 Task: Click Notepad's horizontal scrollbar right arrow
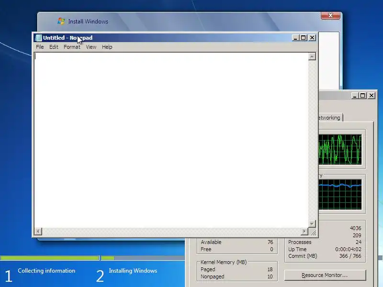[x=304, y=232]
